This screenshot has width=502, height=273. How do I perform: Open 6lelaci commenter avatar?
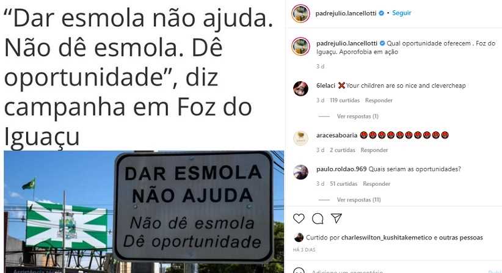300,89
